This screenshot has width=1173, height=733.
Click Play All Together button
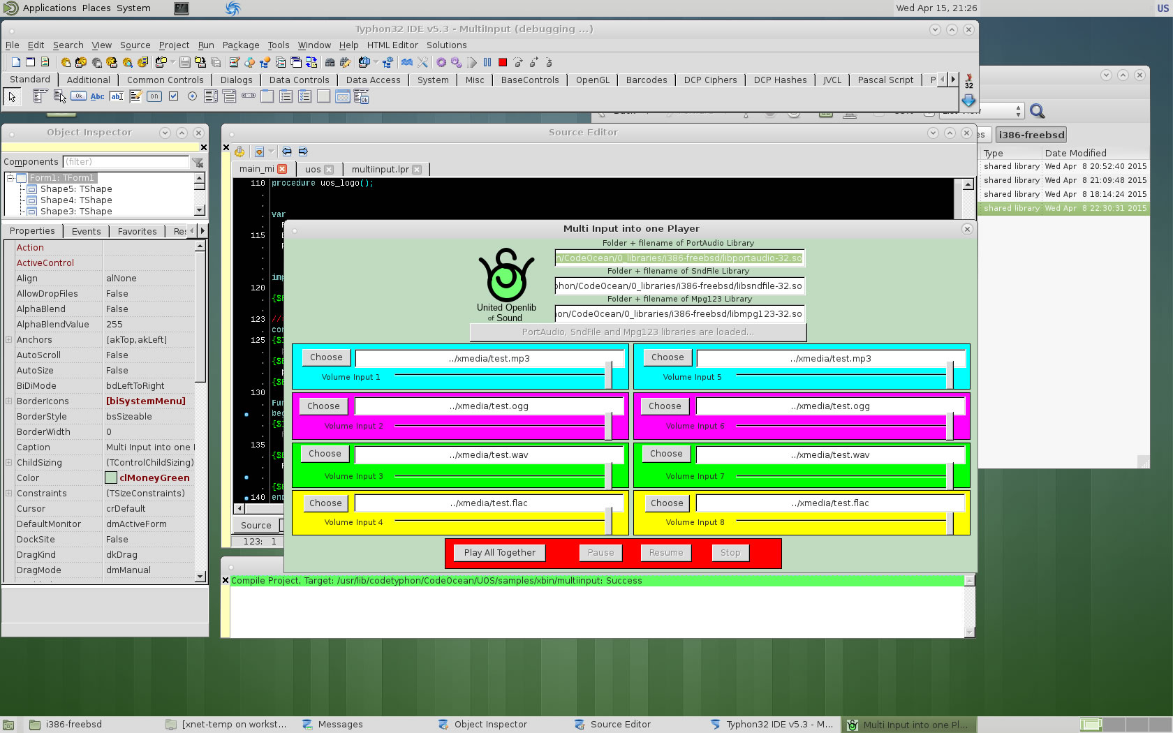click(500, 553)
